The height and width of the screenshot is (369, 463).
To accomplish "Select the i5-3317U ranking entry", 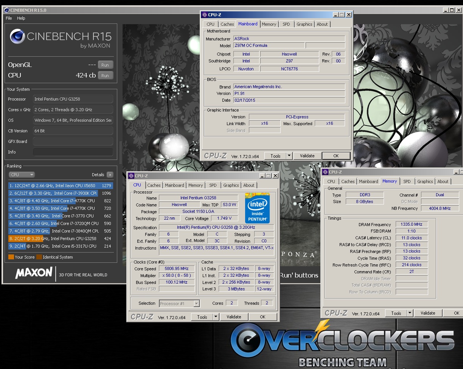I will pos(61,246).
